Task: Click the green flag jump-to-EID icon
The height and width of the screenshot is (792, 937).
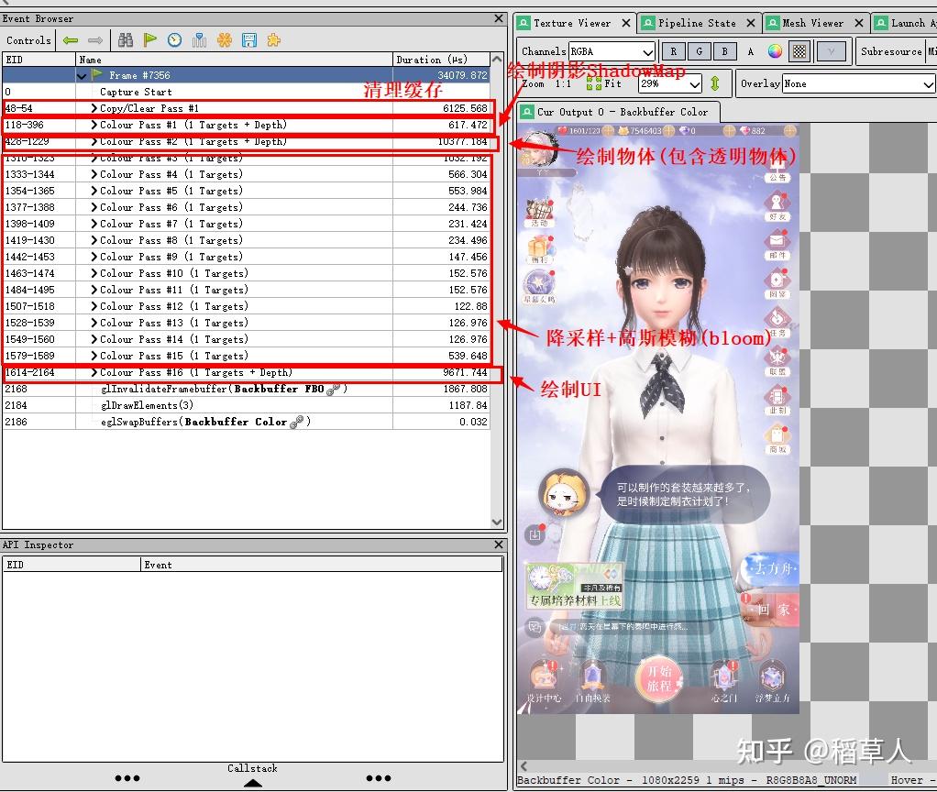Action: tap(150, 40)
